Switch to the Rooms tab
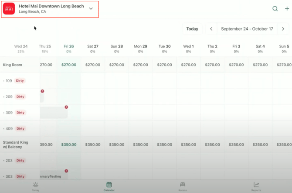This screenshot has width=292, height=193. 183,187
